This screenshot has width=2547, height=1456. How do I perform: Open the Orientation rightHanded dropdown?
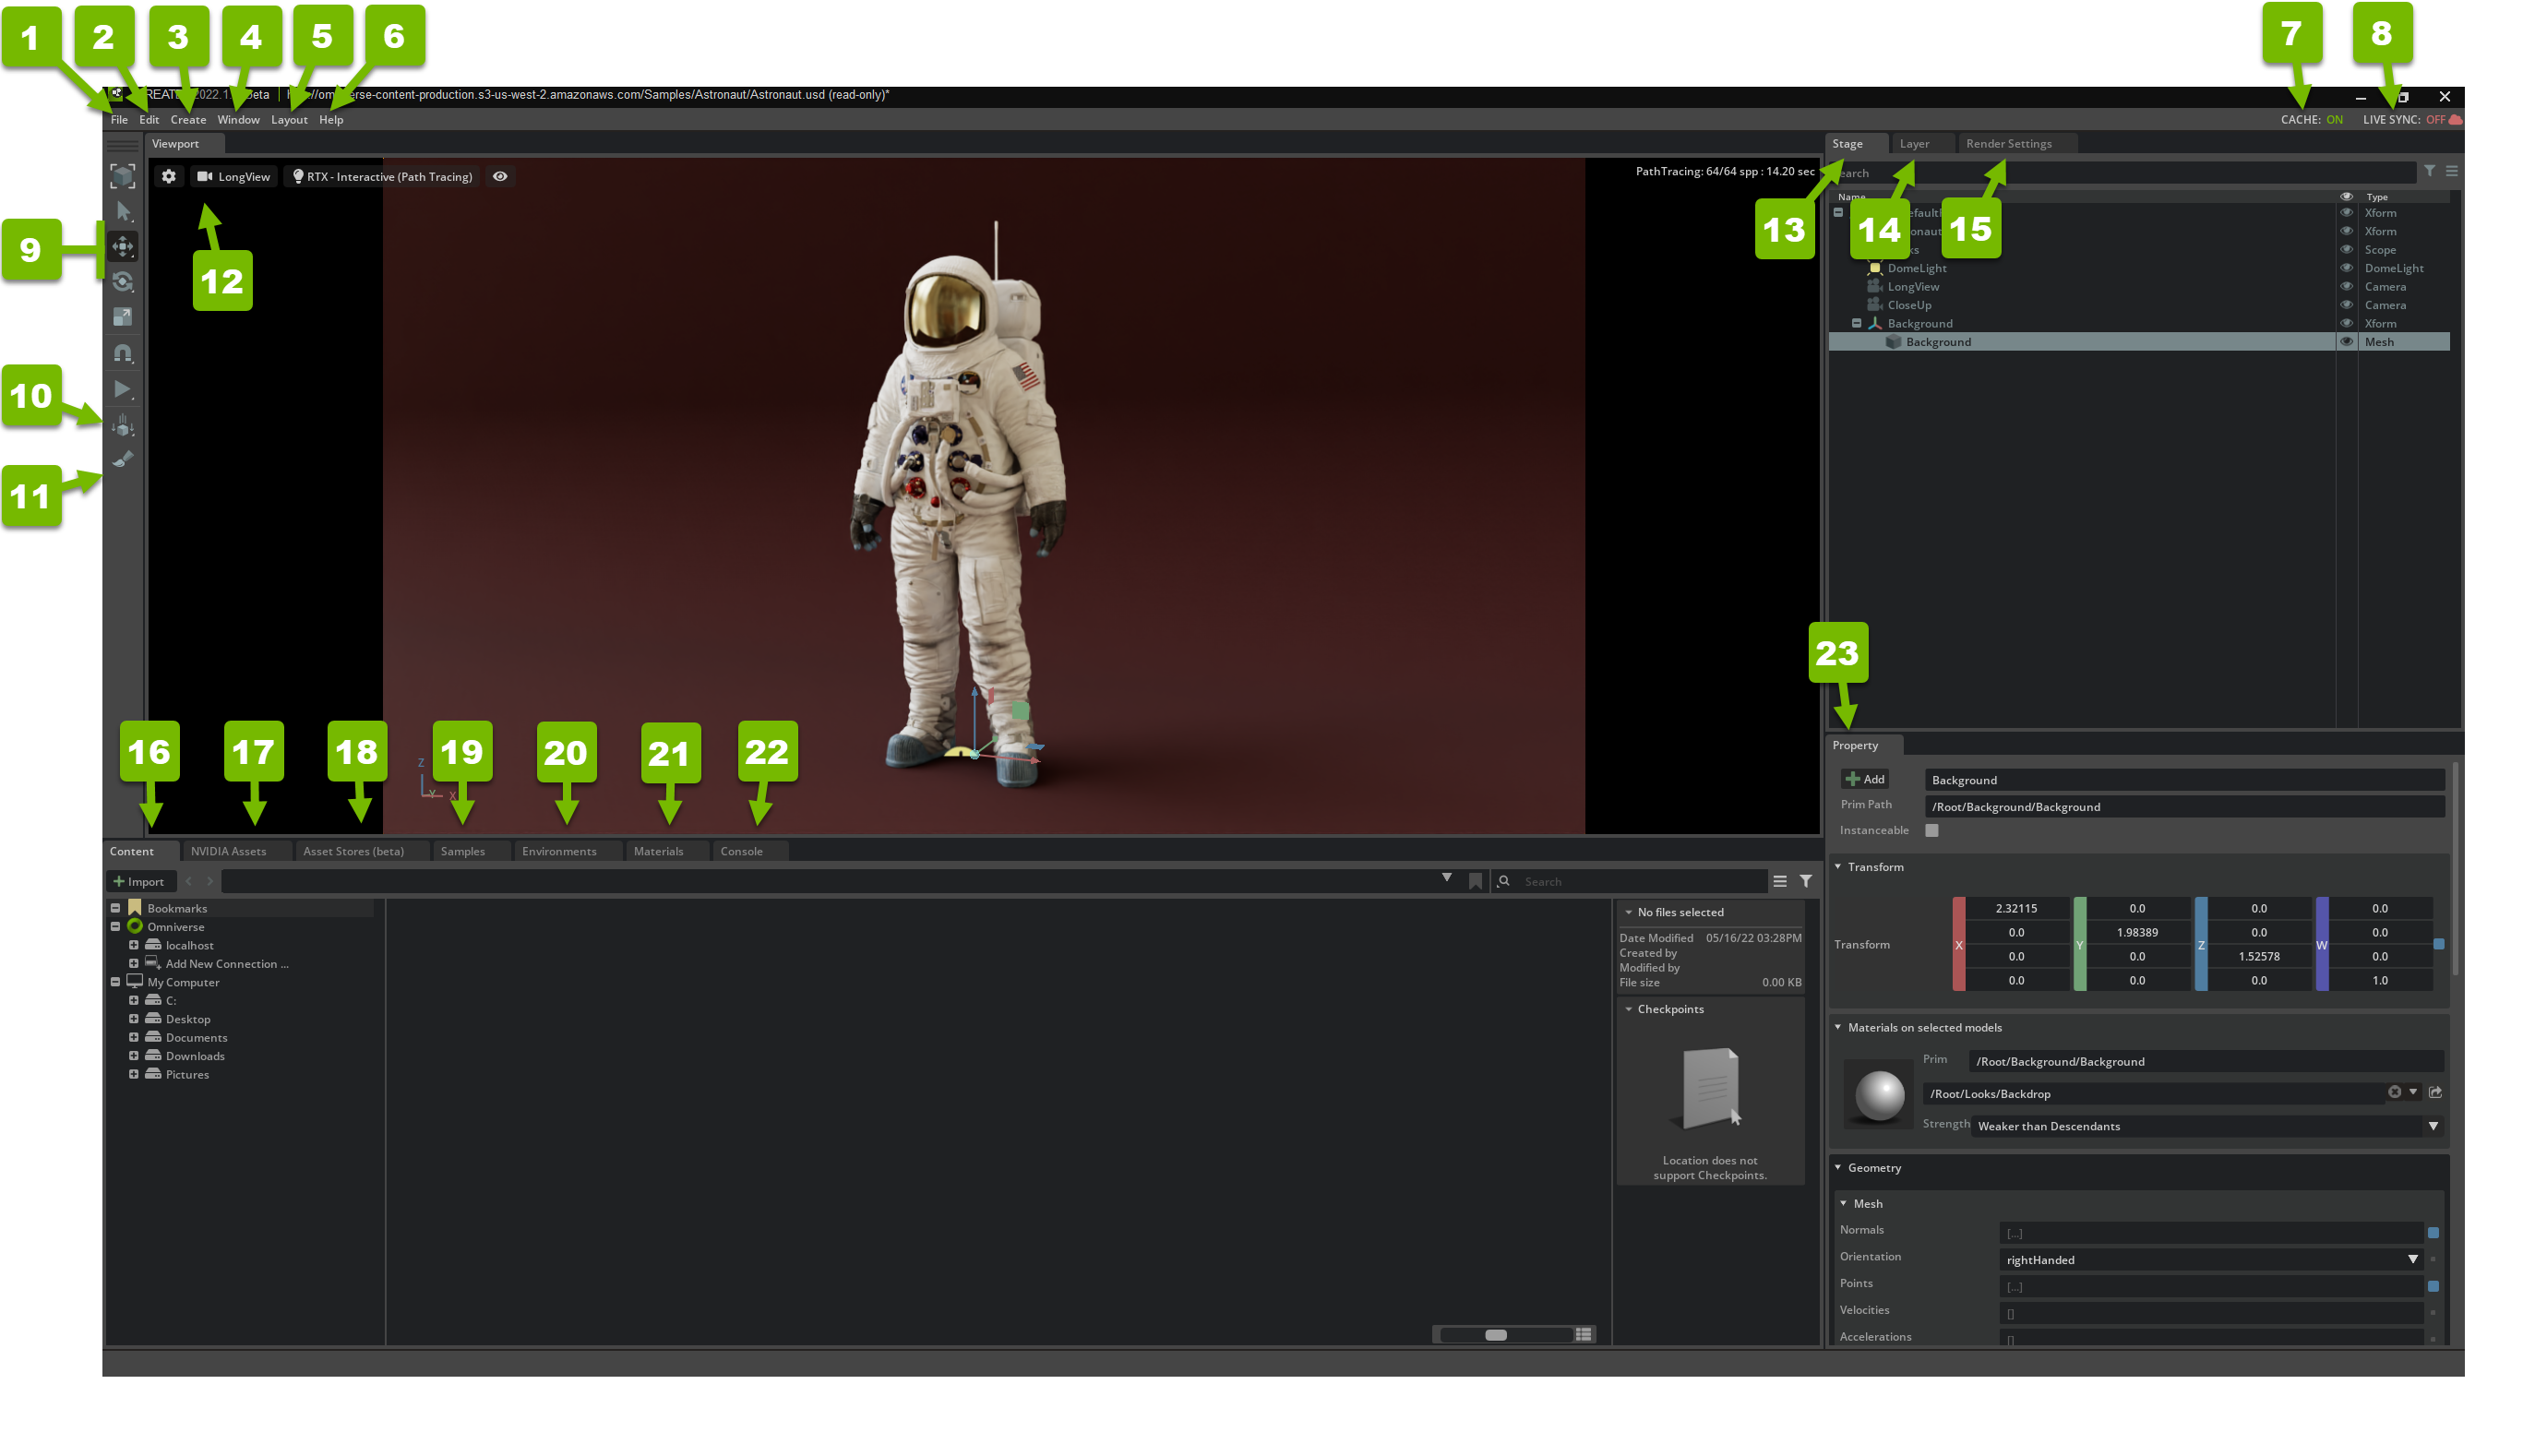[2212, 1260]
